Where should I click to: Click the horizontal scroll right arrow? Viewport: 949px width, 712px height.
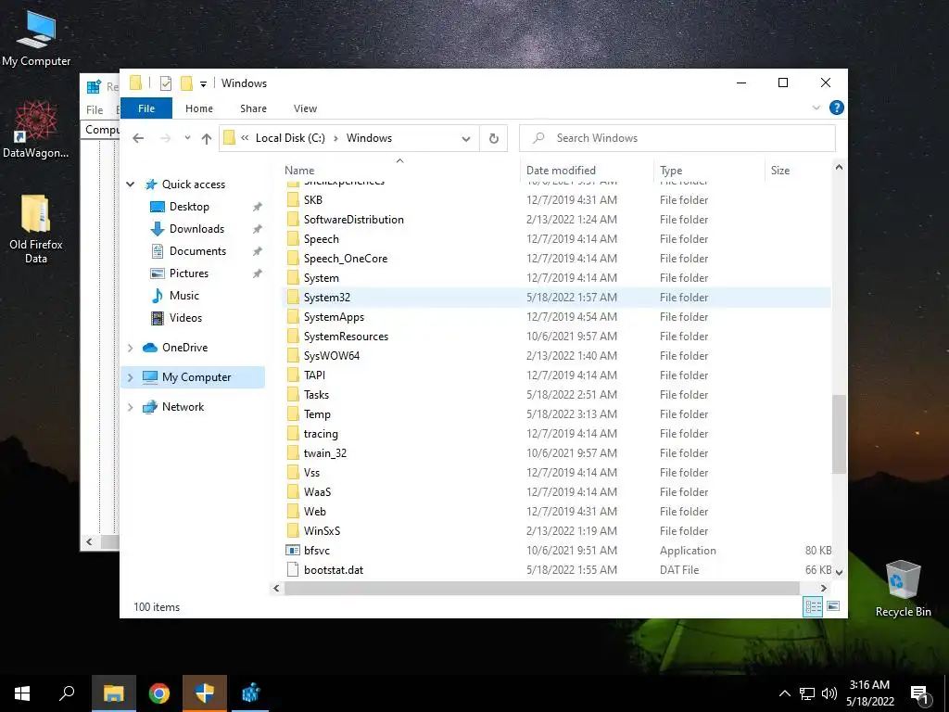tap(823, 588)
